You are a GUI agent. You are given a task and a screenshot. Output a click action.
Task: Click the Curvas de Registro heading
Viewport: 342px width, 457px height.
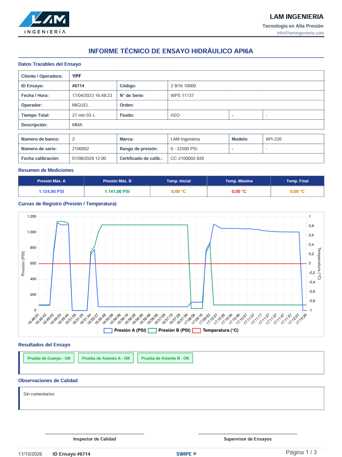click(x=67, y=204)
